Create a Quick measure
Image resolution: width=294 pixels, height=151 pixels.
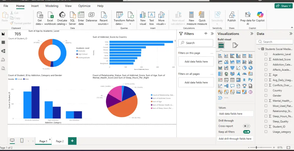point(202,18)
